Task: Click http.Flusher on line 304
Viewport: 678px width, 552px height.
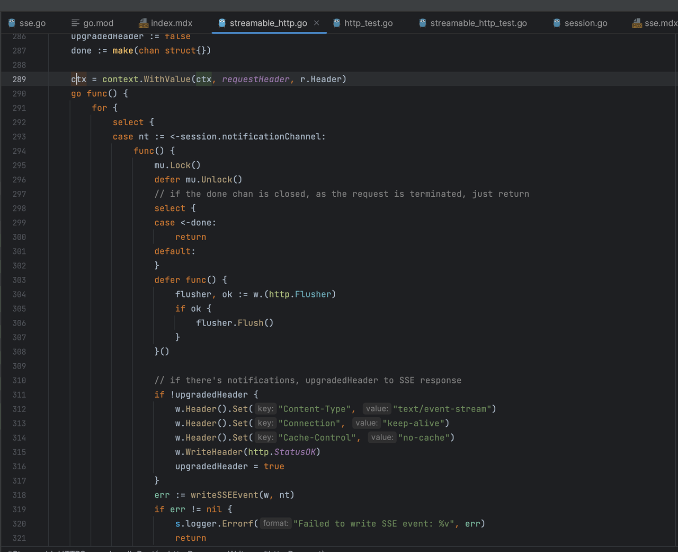Action: click(300, 294)
